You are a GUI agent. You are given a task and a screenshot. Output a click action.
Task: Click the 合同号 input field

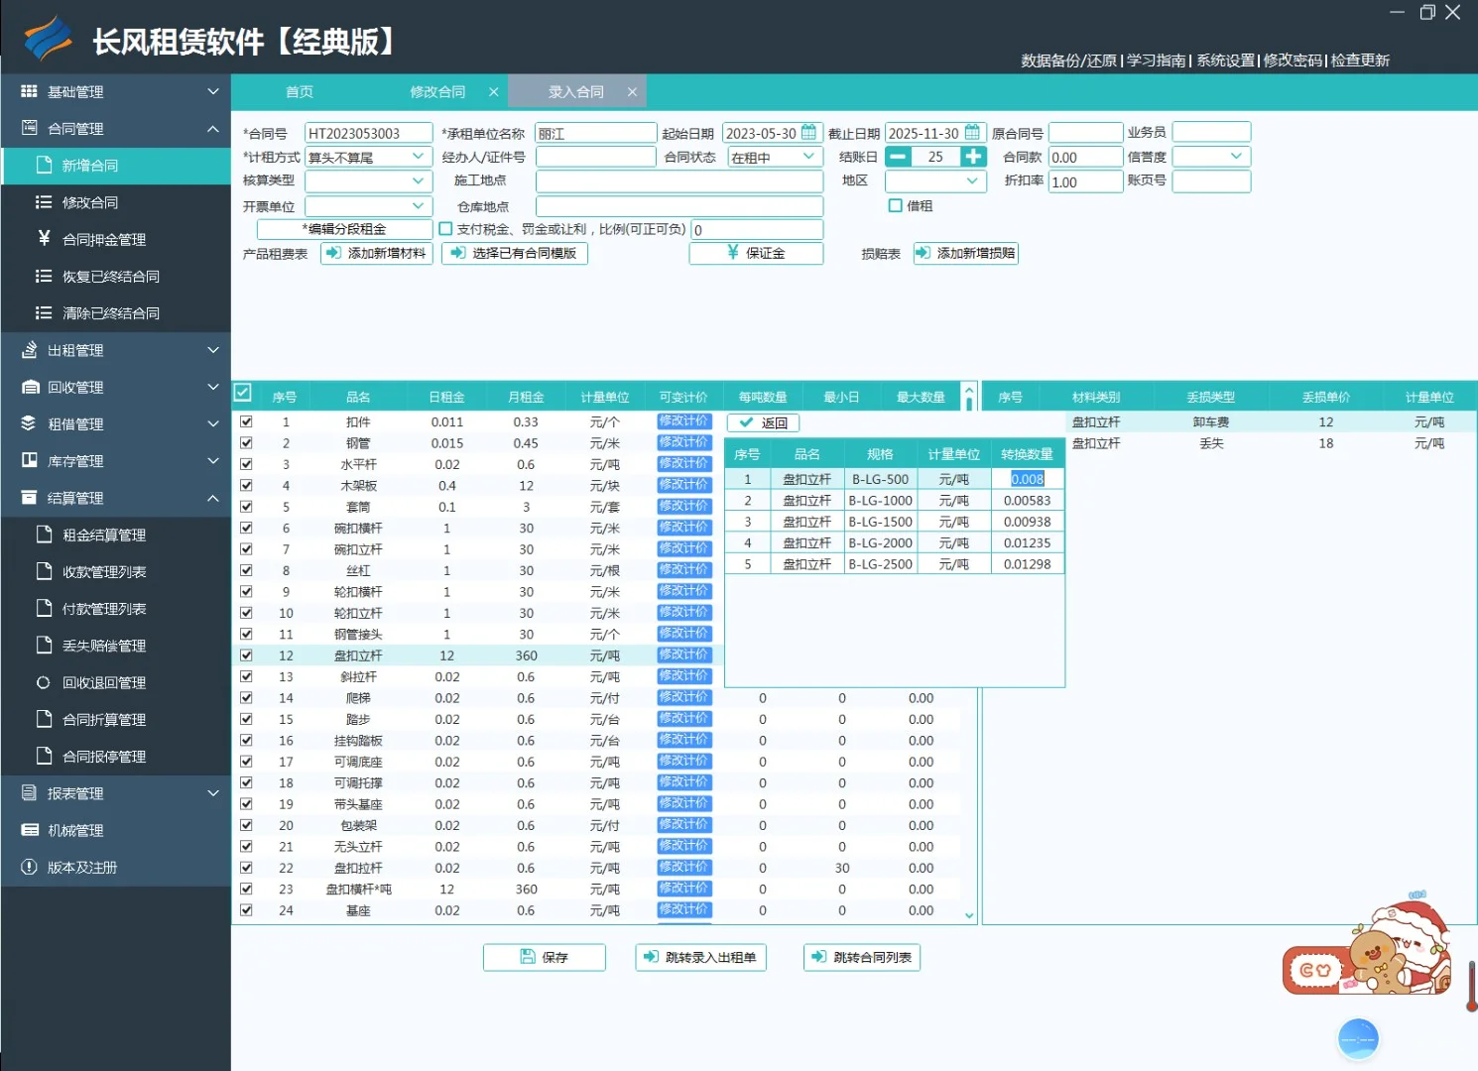click(369, 133)
